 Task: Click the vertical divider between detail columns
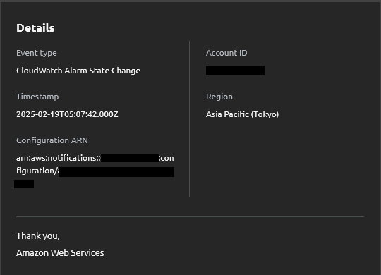pyautogui.click(x=189, y=119)
